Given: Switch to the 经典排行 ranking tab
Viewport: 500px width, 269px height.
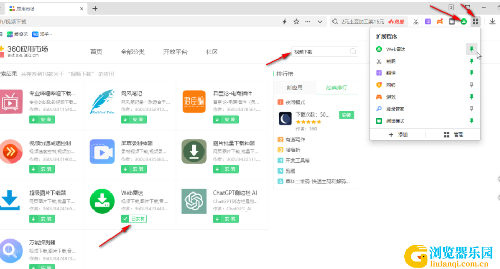Looking at the screenshot, I should pos(337,88).
